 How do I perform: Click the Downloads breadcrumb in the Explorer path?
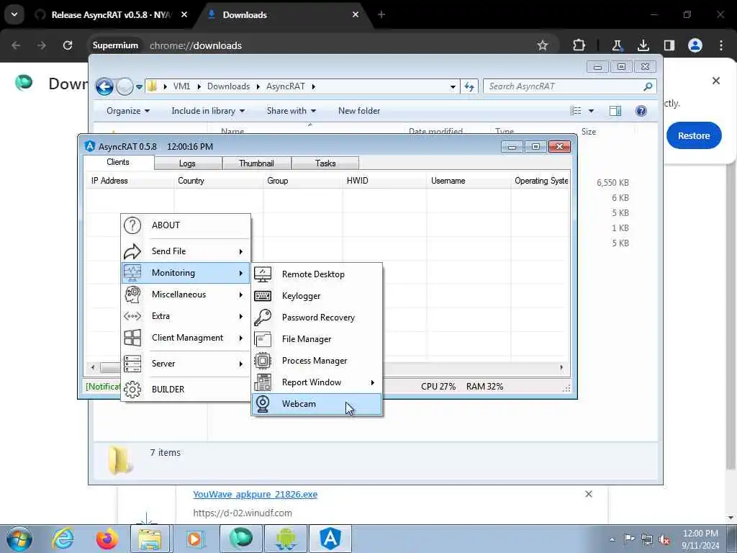[x=228, y=86]
